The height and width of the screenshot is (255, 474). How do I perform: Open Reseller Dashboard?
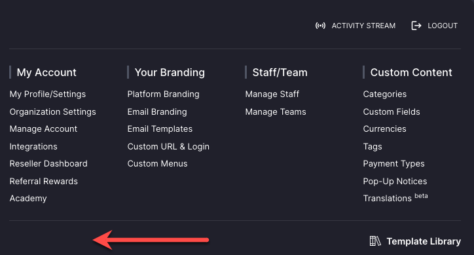pos(48,163)
